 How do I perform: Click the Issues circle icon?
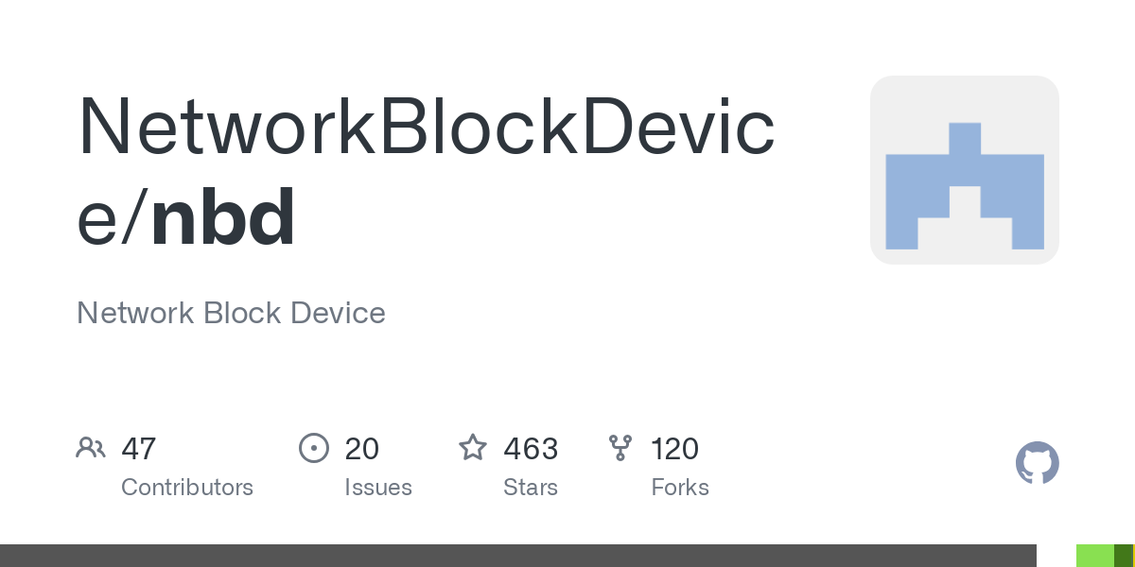coord(313,447)
